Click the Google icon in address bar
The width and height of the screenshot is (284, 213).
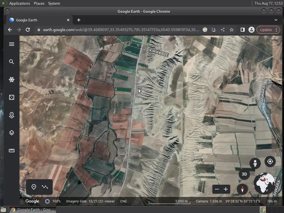coord(205,30)
